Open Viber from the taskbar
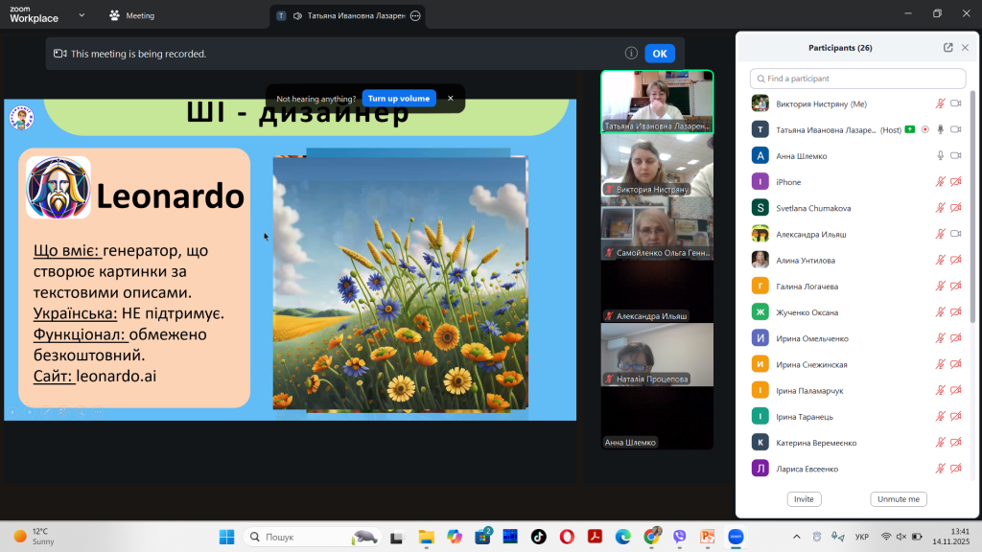This screenshot has width=982, height=552. 680,536
